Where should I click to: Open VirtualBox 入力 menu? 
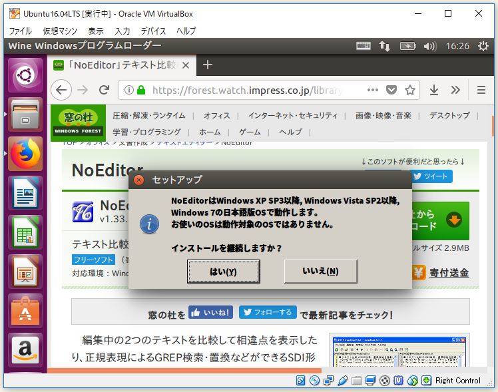click(123, 31)
